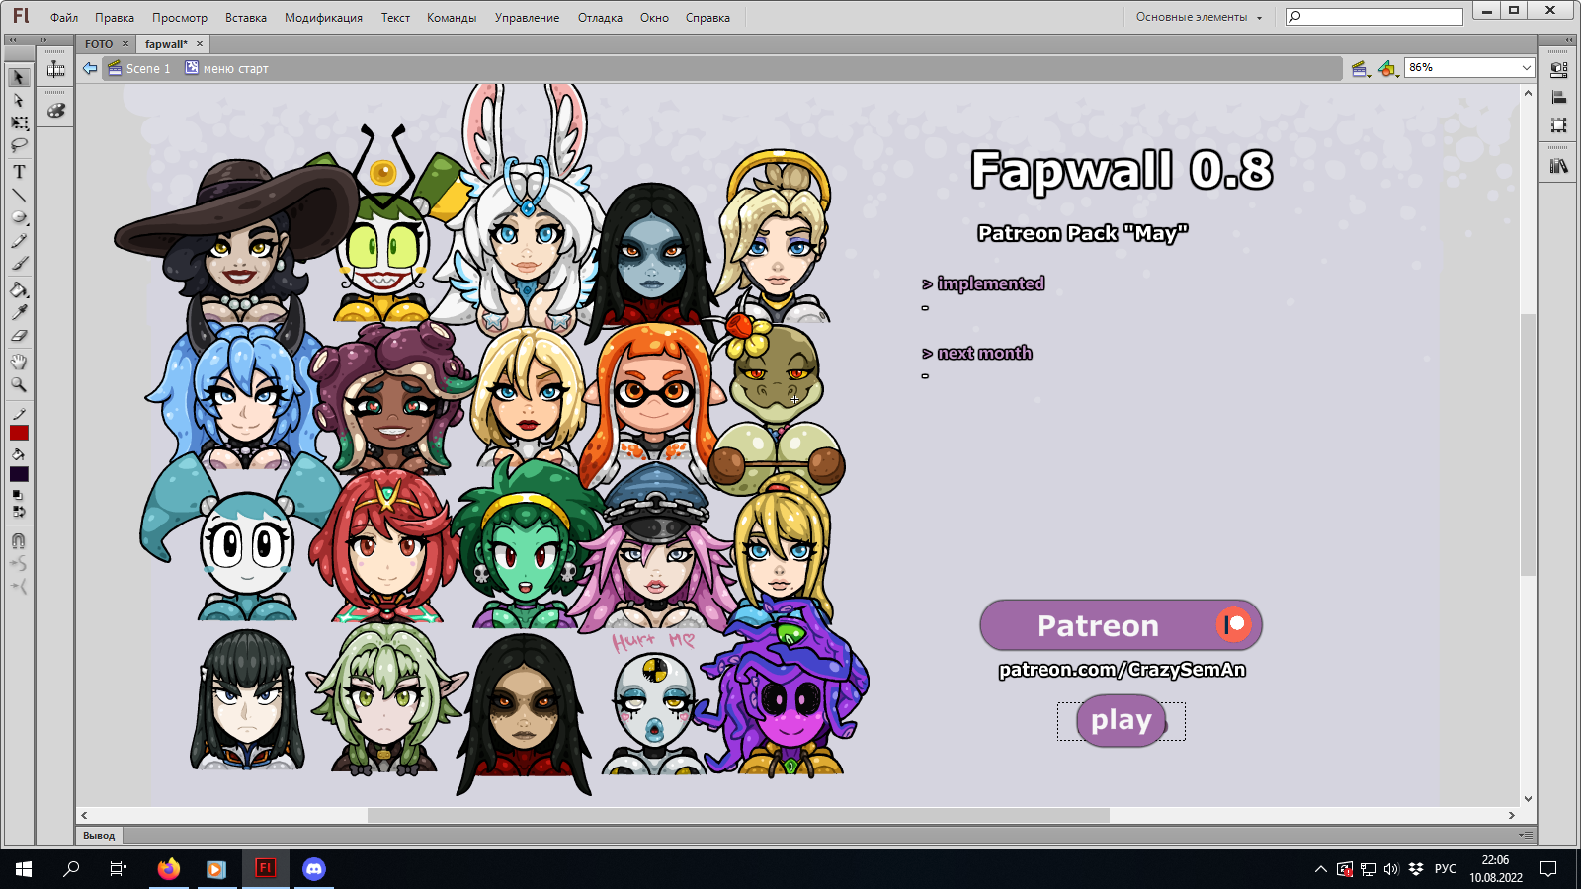
Task: Select the Eyedropper tool
Action: [19, 312]
